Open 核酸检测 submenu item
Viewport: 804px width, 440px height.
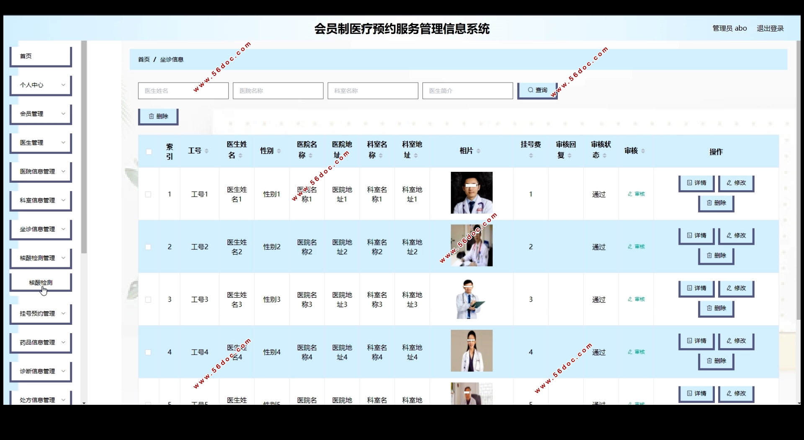point(41,283)
